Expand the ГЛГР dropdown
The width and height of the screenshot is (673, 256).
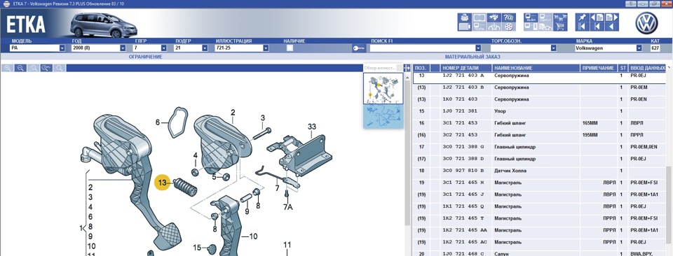[x=163, y=48]
